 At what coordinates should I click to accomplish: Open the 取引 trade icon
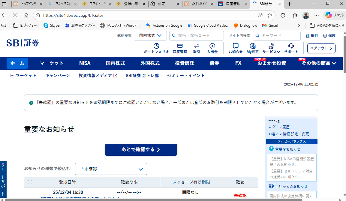pyautogui.click(x=197, y=46)
